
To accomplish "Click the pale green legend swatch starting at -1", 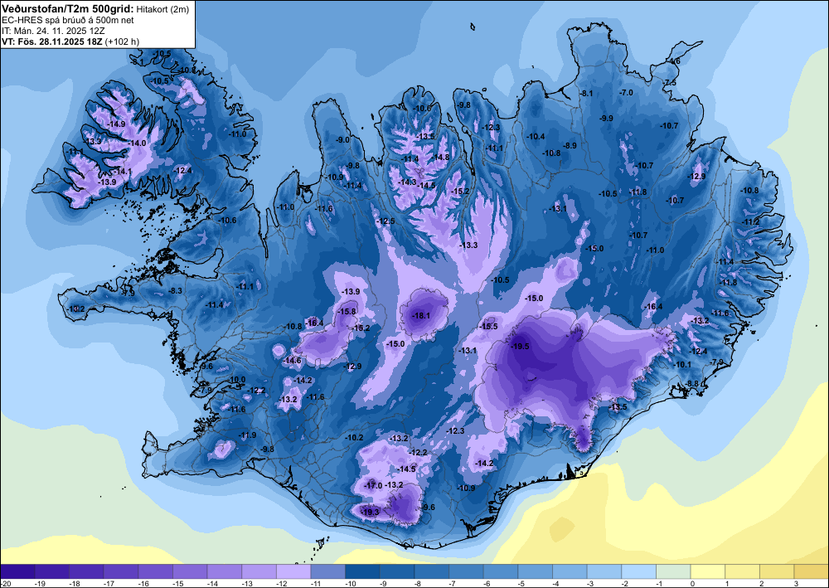I will click(673, 571).
